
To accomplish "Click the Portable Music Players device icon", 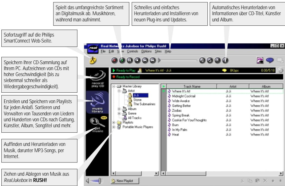I will pos(119,127).
